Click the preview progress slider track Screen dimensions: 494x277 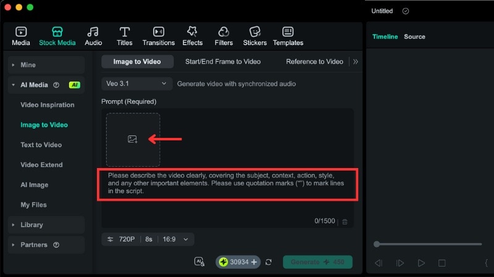point(430,244)
